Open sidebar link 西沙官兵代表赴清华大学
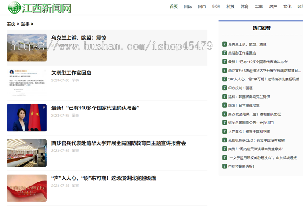 (265, 70)
